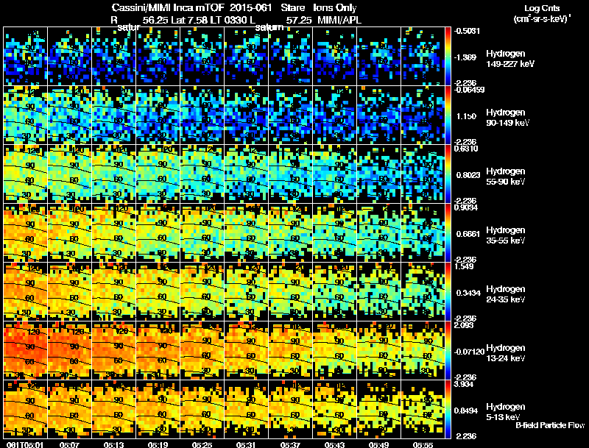The image size is (589, 448).
Task: Click the 2.093 colorbar maximum value
Action: (x=464, y=325)
